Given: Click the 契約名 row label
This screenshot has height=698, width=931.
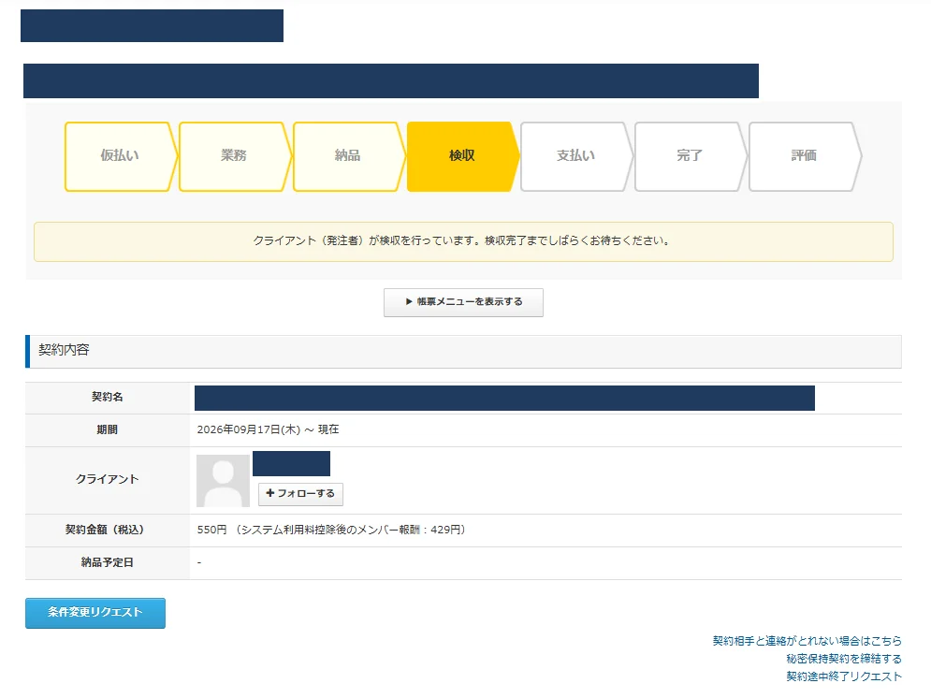Looking at the screenshot, I should 108,397.
